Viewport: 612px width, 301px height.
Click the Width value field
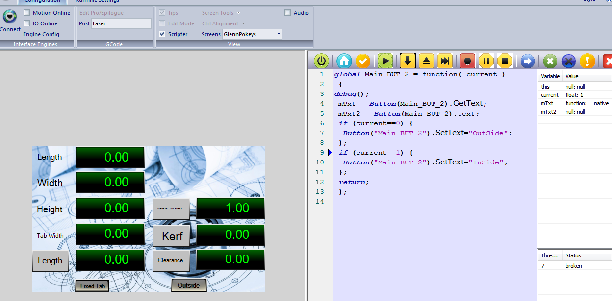tap(110, 183)
